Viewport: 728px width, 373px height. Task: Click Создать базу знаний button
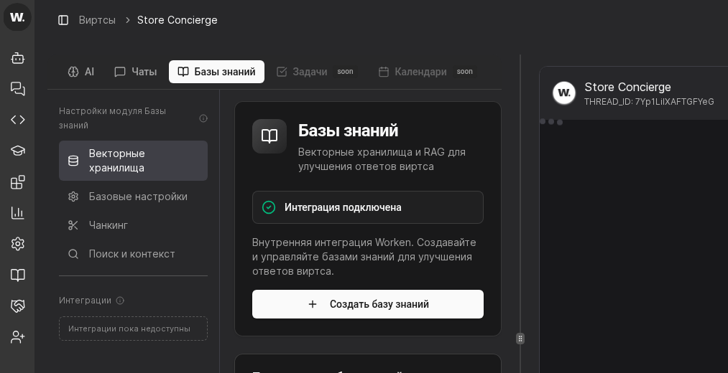(x=368, y=304)
